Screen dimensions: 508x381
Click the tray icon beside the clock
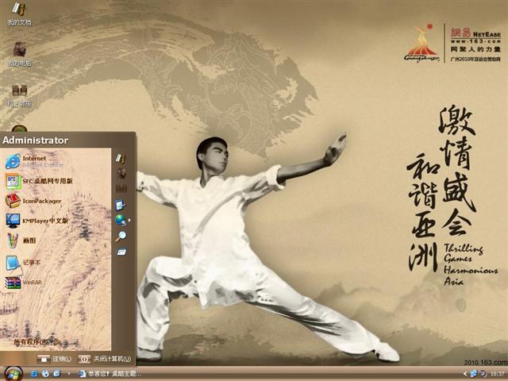(x=483, y=374)
